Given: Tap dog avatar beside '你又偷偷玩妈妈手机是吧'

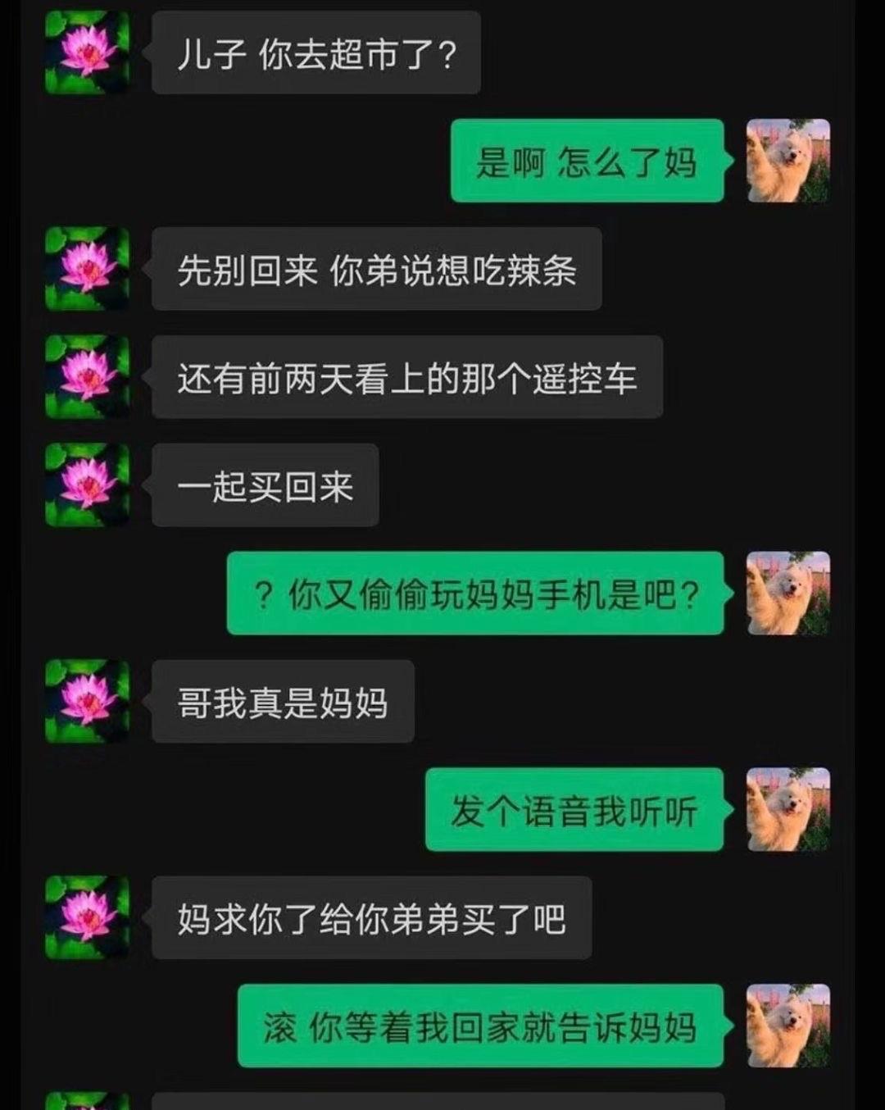Looking at the screenshot, I should tap(788, 594).
